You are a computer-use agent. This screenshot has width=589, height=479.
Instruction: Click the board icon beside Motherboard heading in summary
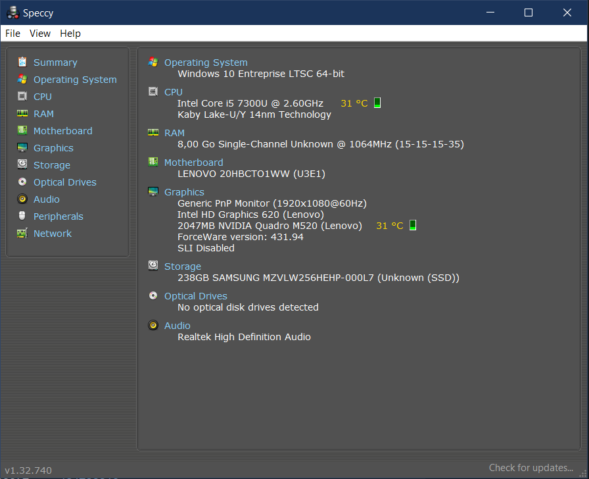click(x=153, y=162)
